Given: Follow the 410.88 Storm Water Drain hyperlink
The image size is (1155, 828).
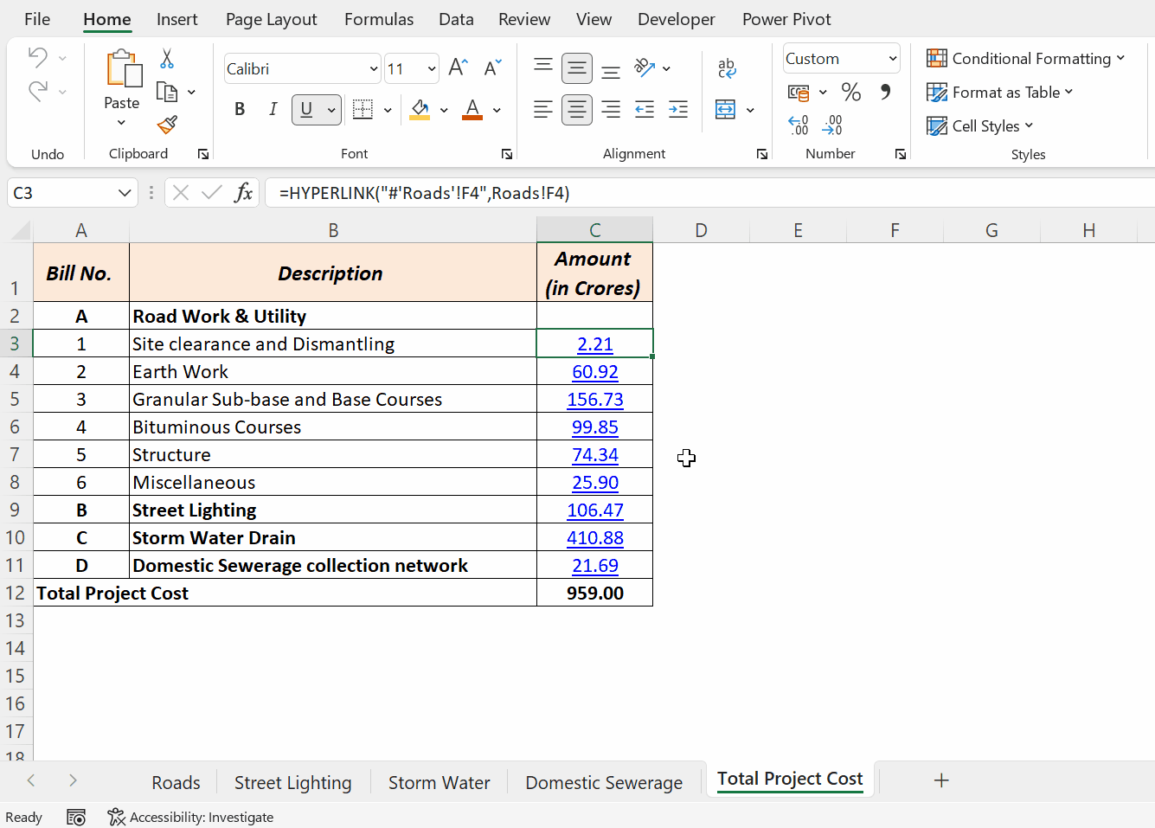Looking at the screenshot, I should (x=594, y=538).
